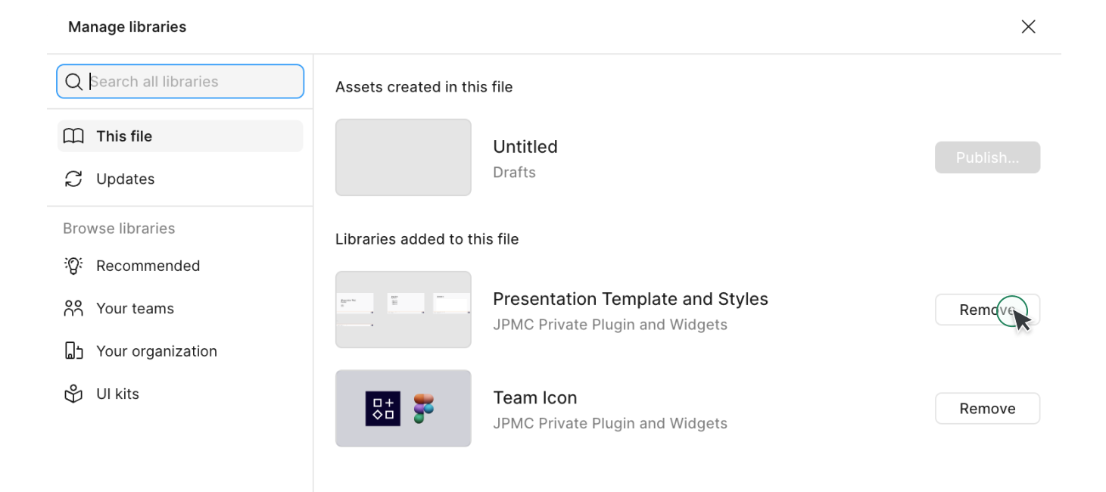Click the Search all libraries input field

[x=179, y=81]
